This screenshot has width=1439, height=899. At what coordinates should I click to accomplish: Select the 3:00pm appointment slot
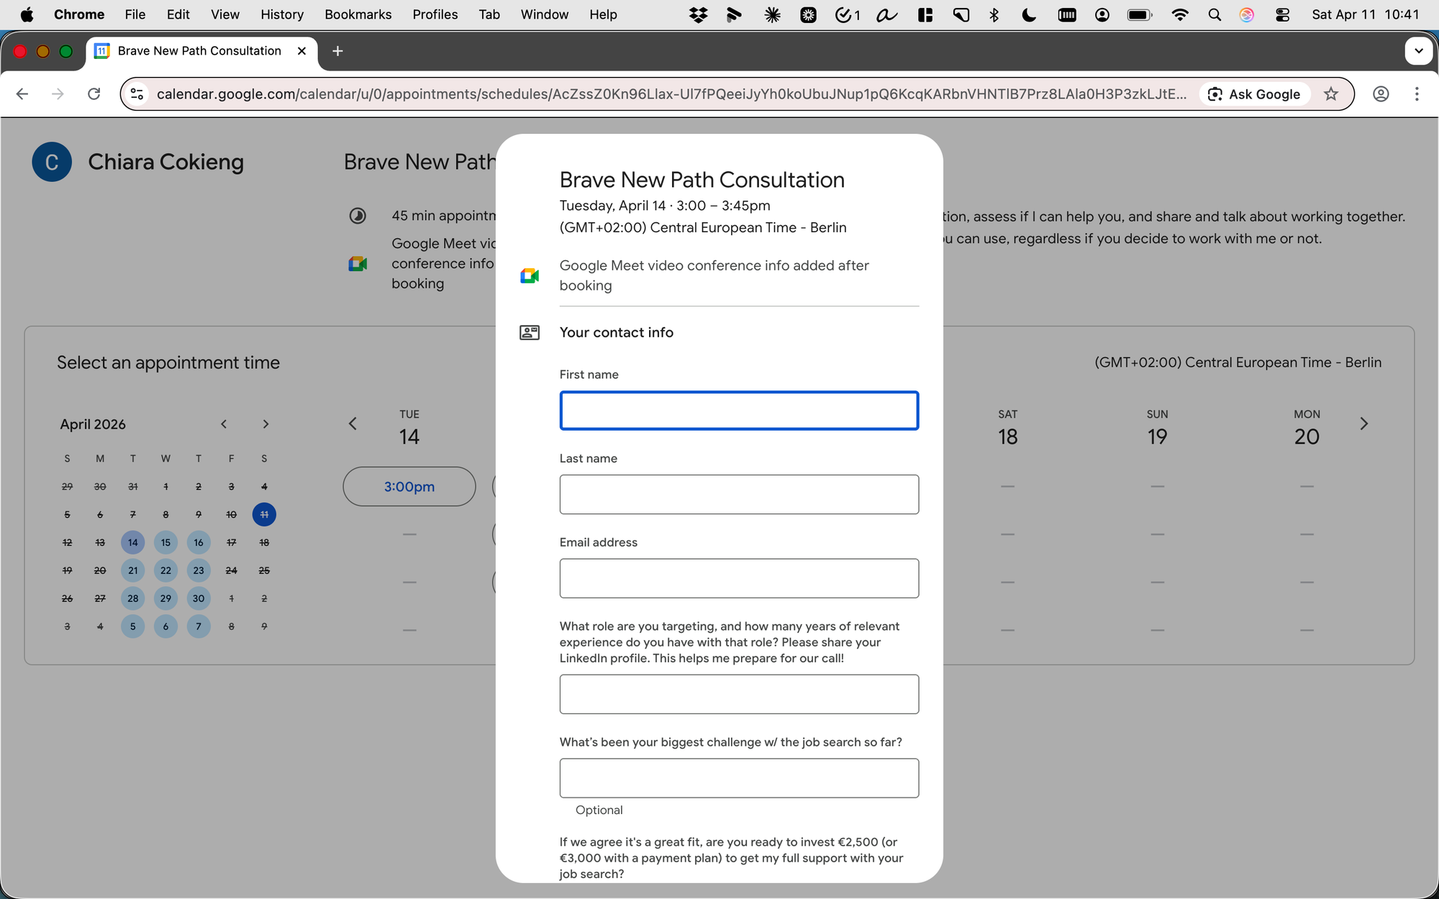[409, 487]
